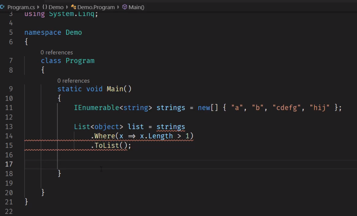The width and height of the screenshot is (357, 216).
Task: Expand the Demo.Program breadcrumb text
Action: pyautogui.click(x=96, y=7)
